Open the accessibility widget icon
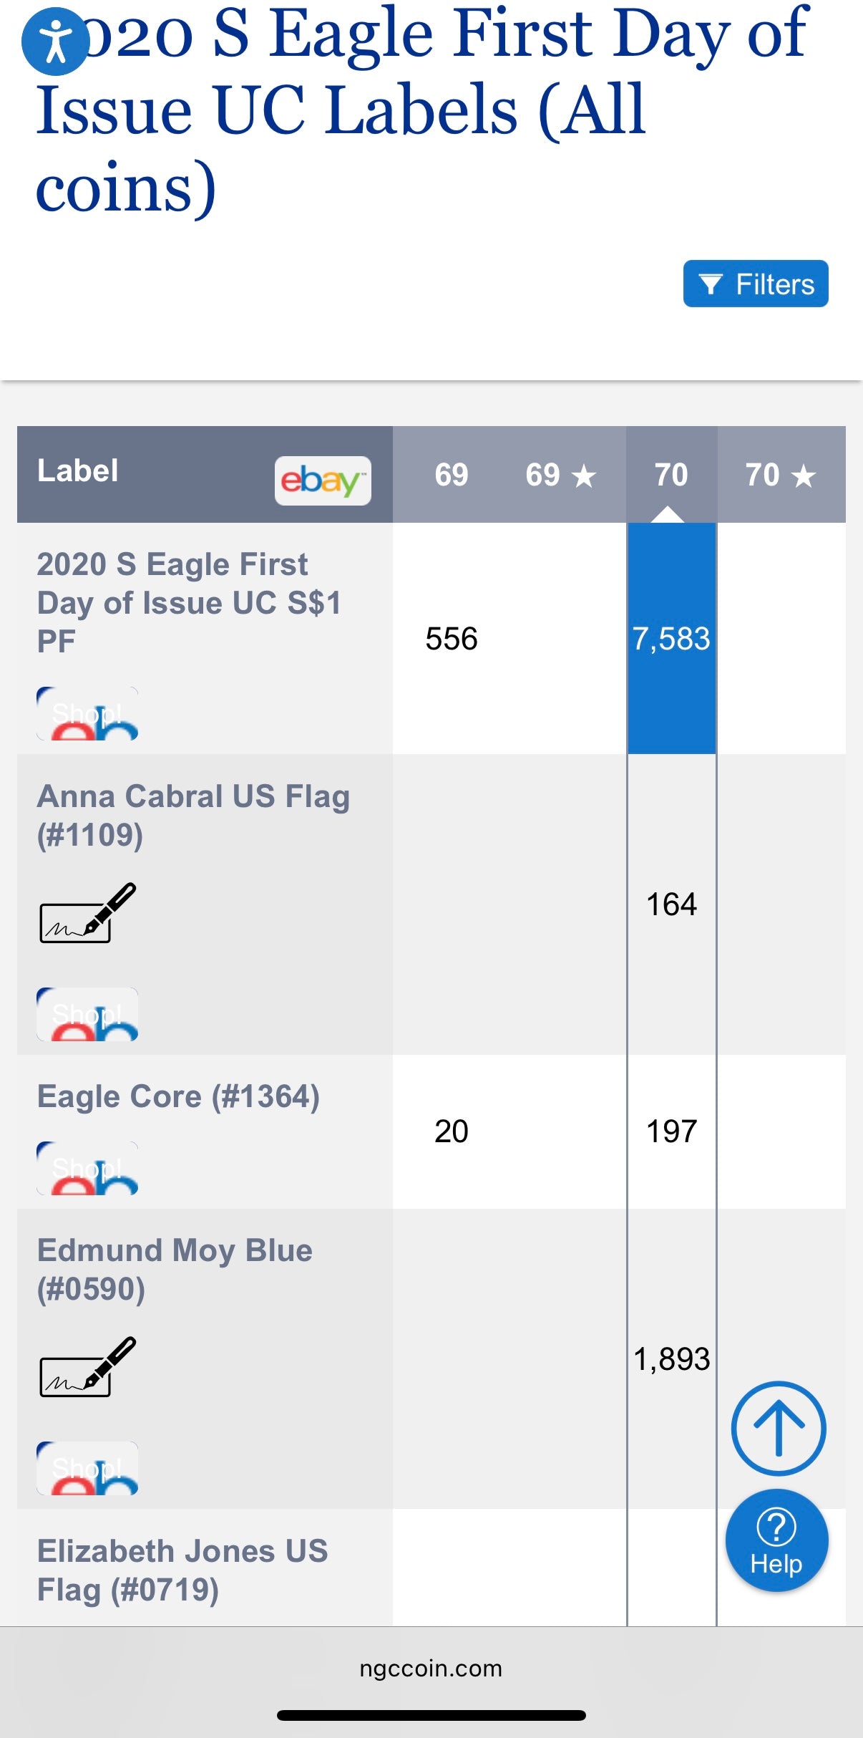This screenshot has height=1738, width=863. pos(55,42)
